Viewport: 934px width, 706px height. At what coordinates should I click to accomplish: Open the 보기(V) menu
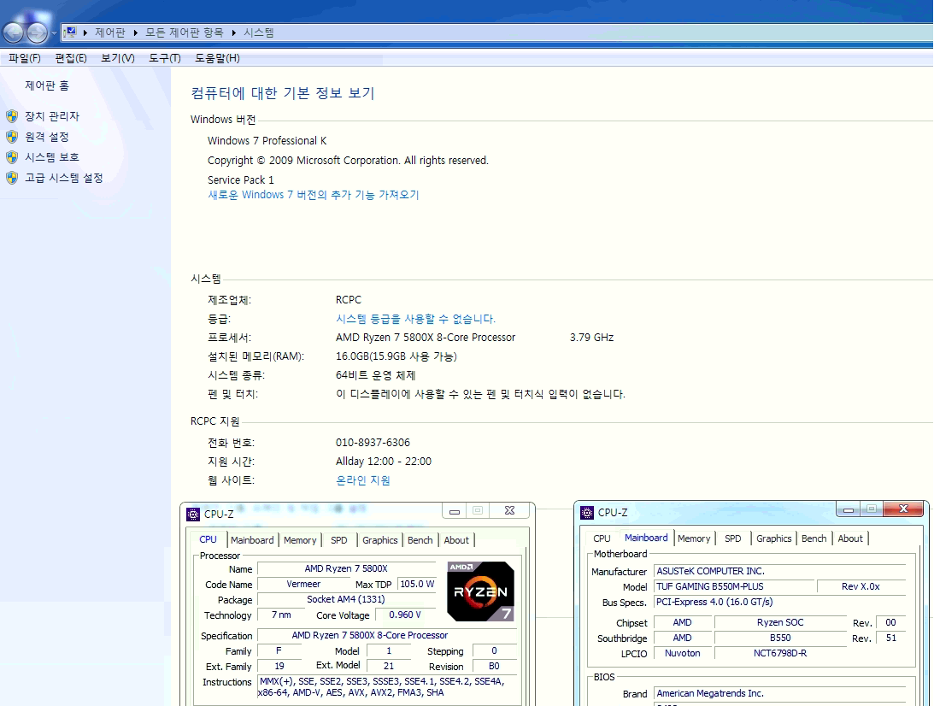[117, 58]
